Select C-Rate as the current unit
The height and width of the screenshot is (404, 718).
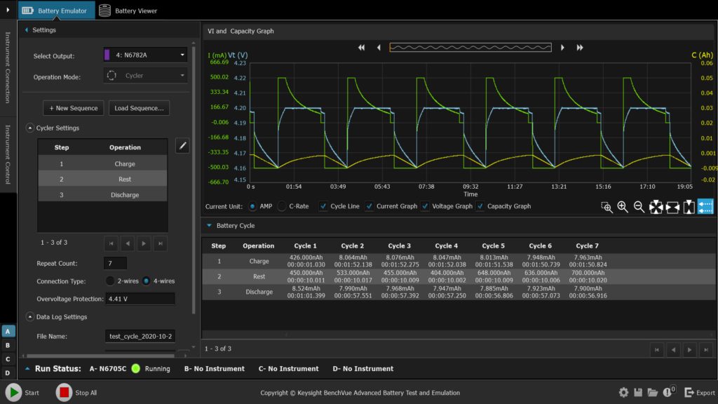(282, 207)
